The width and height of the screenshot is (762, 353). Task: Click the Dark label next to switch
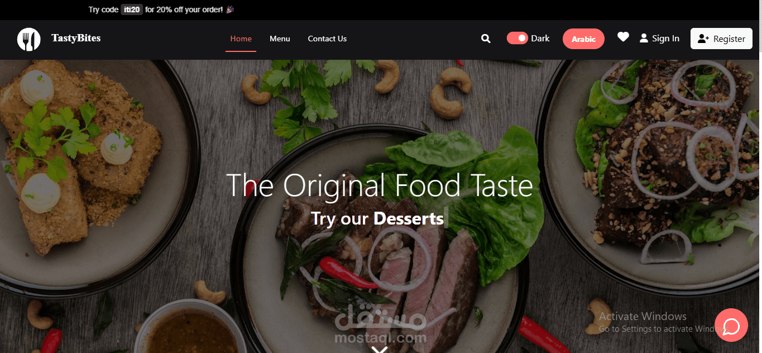coord(540,39)
